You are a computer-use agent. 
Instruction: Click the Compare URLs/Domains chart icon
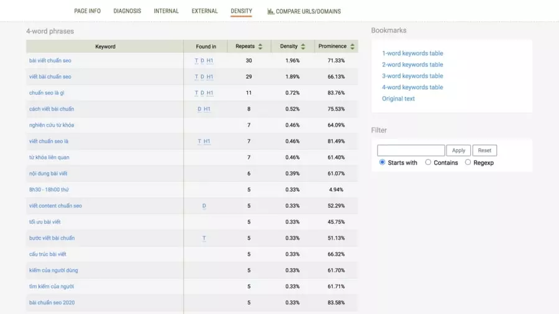click(x=271, y=11)
